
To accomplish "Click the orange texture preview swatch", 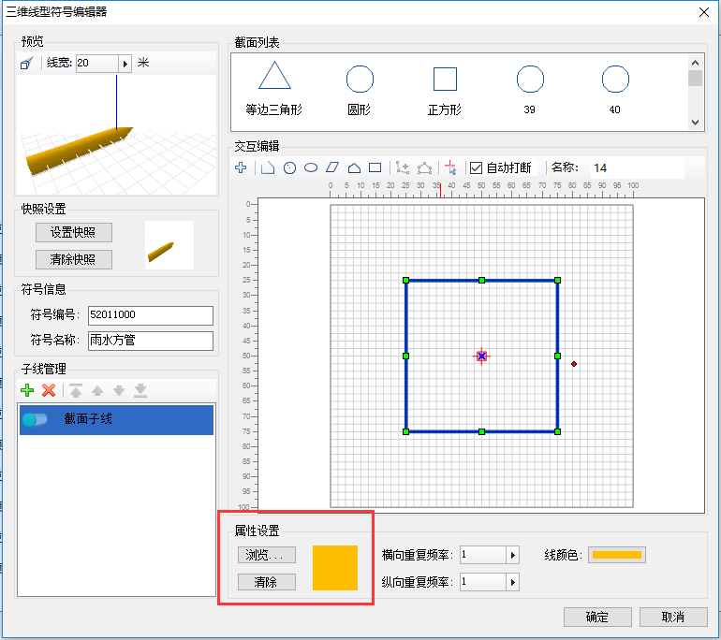I will pos(335,568).
